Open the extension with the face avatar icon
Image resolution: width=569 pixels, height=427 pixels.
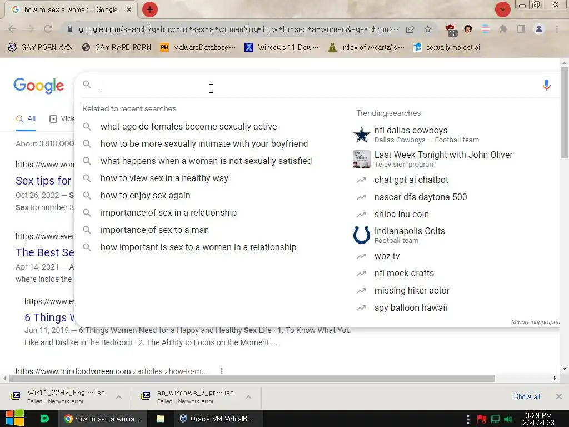(468, 29)
